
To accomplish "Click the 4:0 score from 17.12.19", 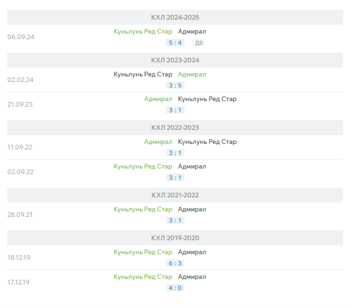I will [175, 288].
